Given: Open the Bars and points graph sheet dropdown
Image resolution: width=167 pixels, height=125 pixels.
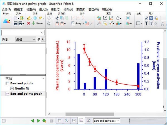Looking at the screenshot, I should 106,121.
